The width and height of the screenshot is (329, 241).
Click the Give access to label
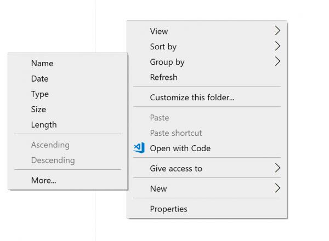point(176,168)
